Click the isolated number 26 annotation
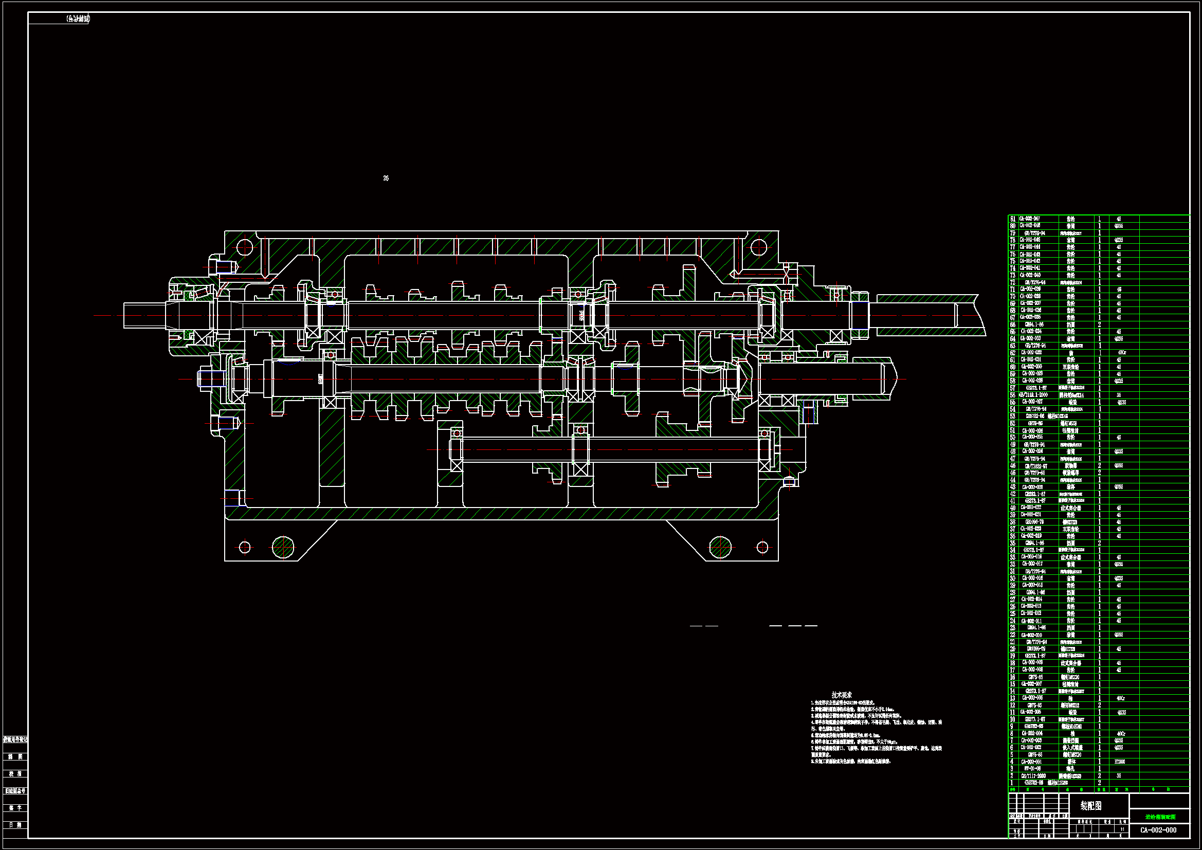 [386, 178]
